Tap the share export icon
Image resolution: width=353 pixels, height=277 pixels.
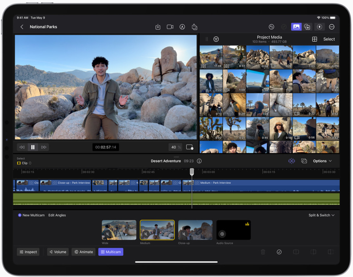tap(194, 27)
